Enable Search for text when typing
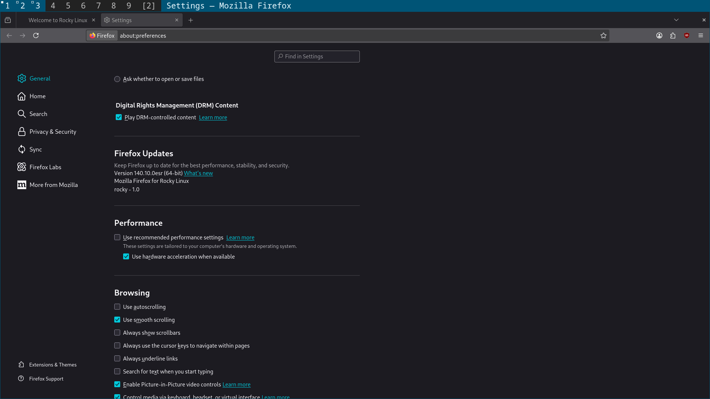This screenshot has height=399, width=710. 117,371
